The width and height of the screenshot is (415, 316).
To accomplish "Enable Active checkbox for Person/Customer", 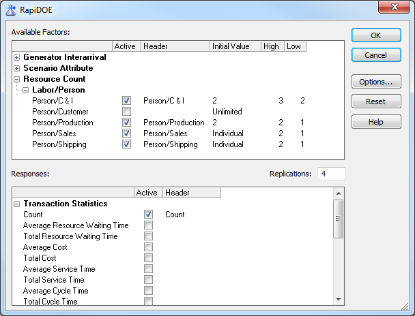I will [x=126, y=112].
